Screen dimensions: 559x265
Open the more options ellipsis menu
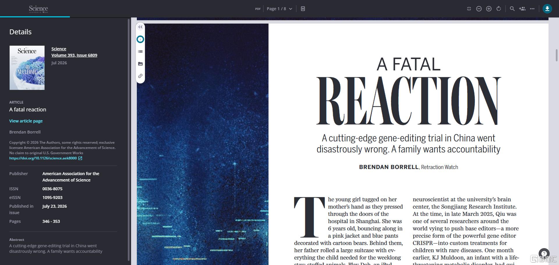coord(532,9)
